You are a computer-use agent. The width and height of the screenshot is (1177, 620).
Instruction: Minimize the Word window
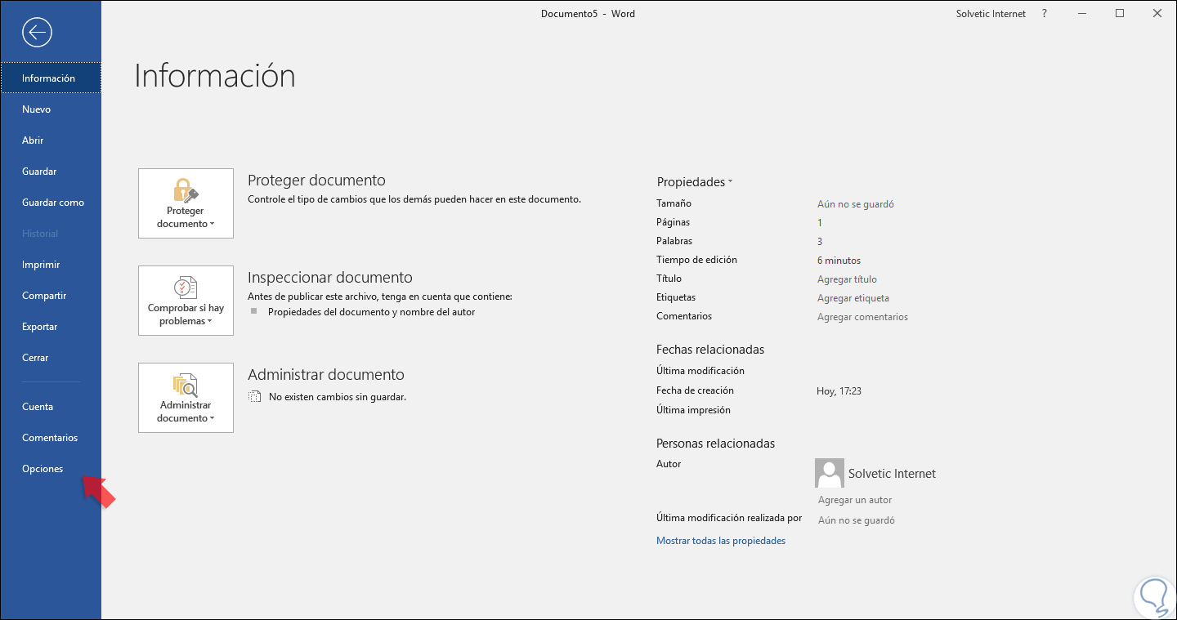(x=1082, y=14)
